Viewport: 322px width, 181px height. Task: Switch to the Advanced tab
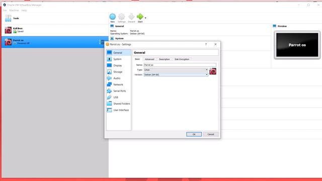click(149, 59)
